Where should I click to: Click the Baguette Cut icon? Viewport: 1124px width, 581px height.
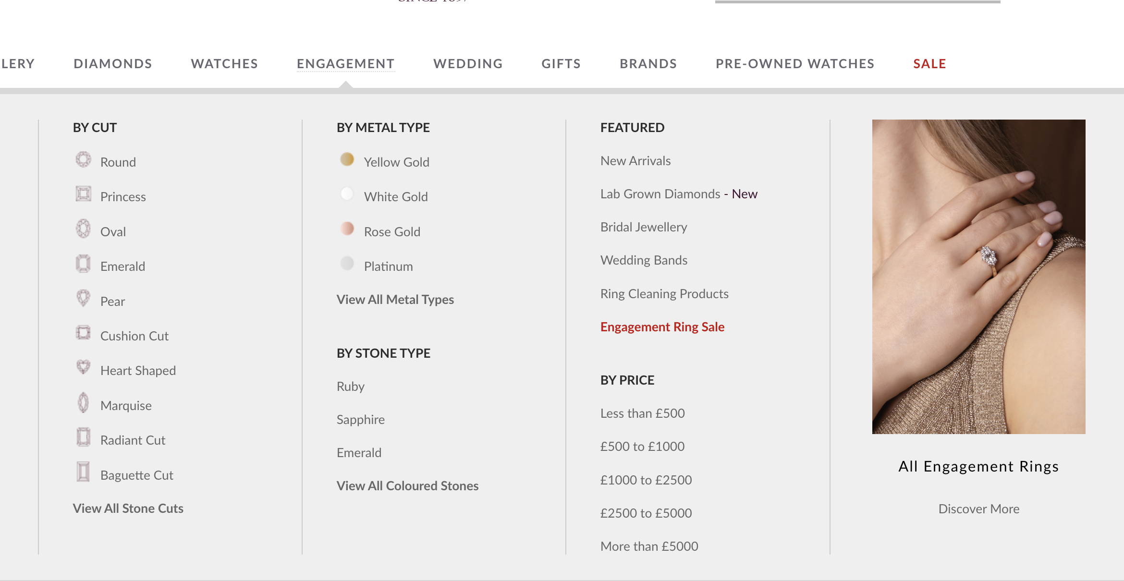(83, 472)
